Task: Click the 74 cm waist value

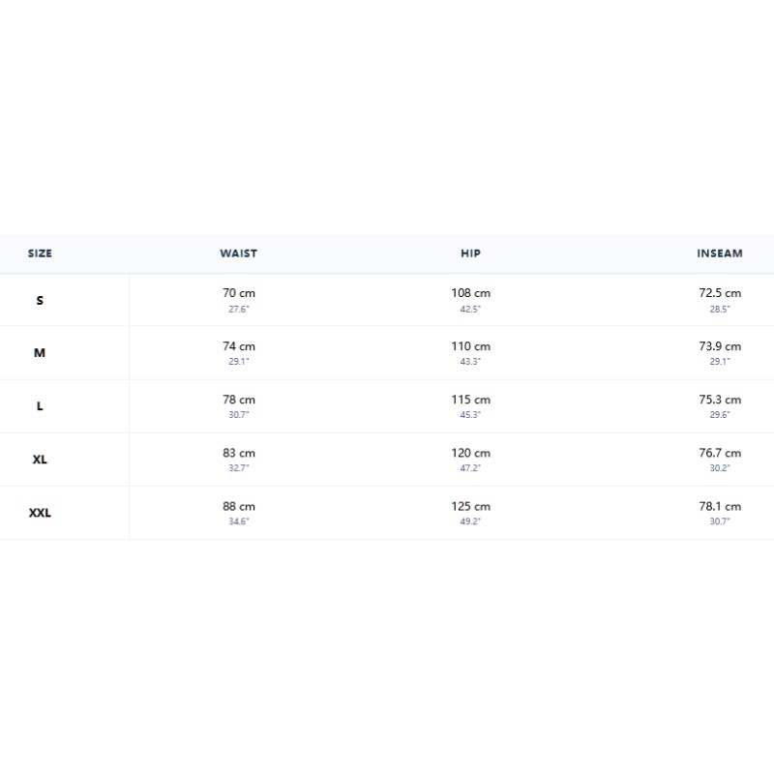Action: (x=238, y=346)
